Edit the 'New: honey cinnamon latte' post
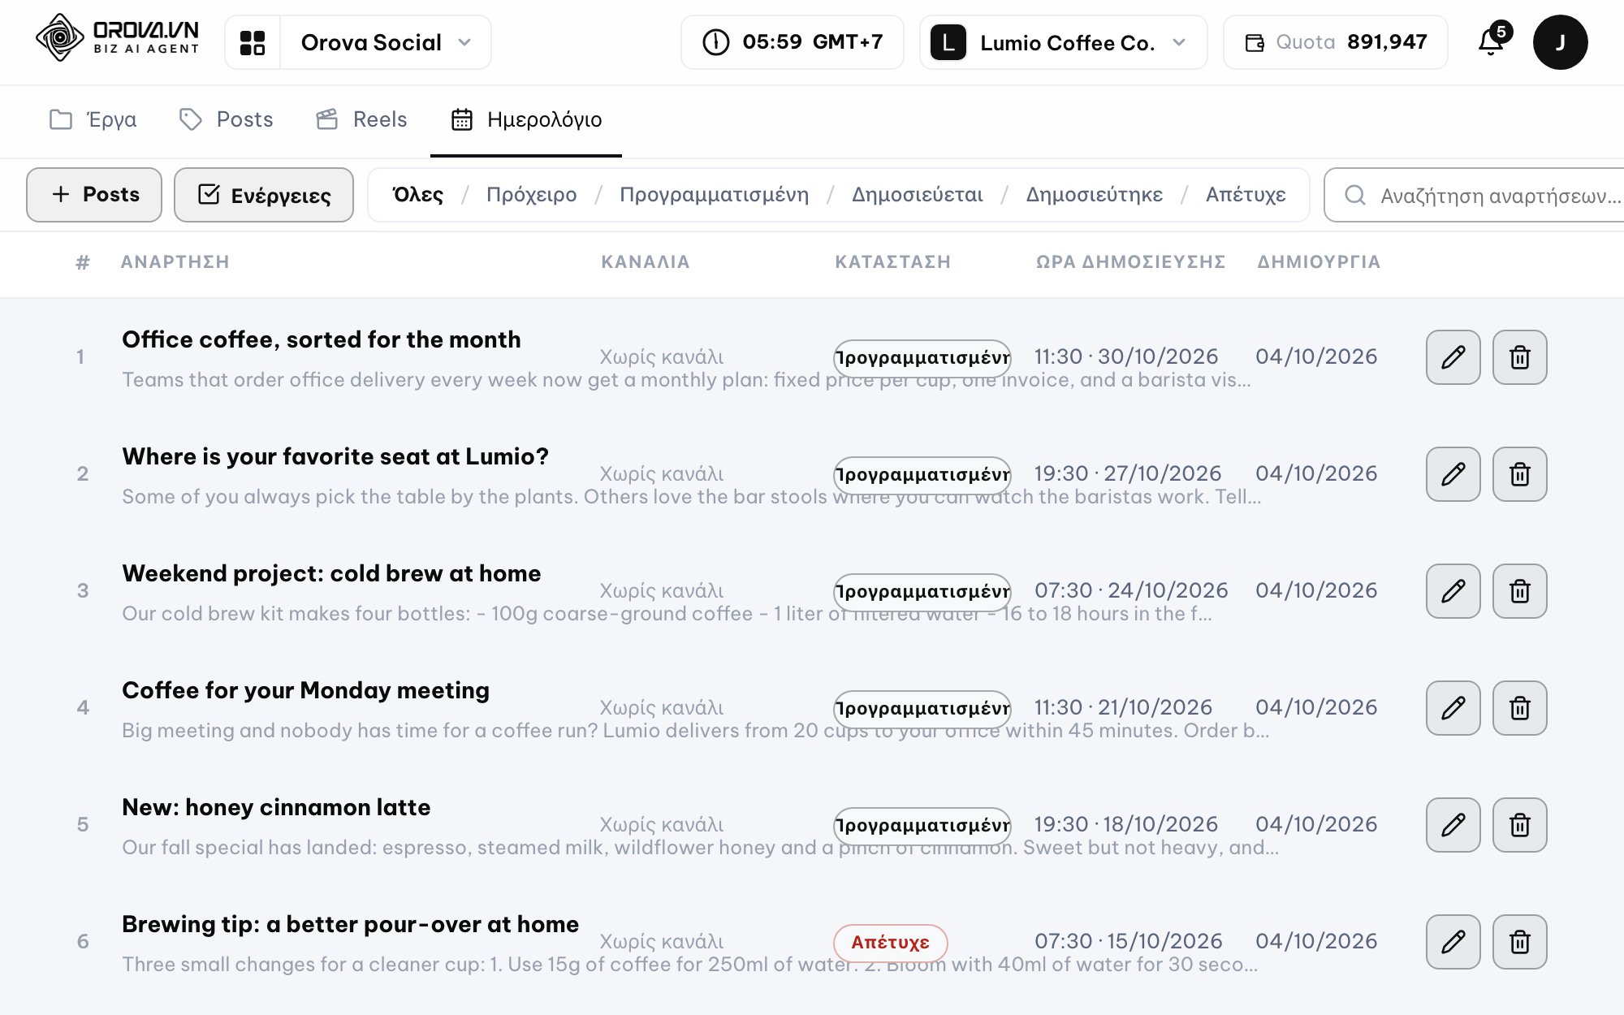This screenshot has height=1015, width=1624. click(1453, 825)
